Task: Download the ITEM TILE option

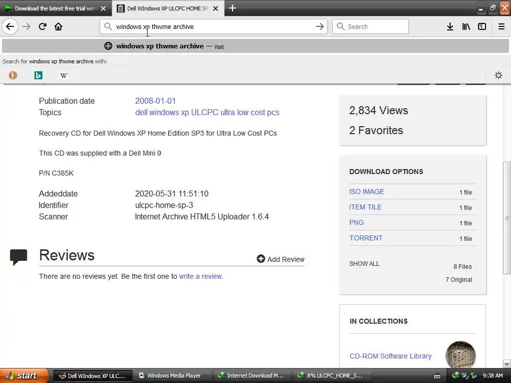Action: pyautogui.click(x=365, y=207)
